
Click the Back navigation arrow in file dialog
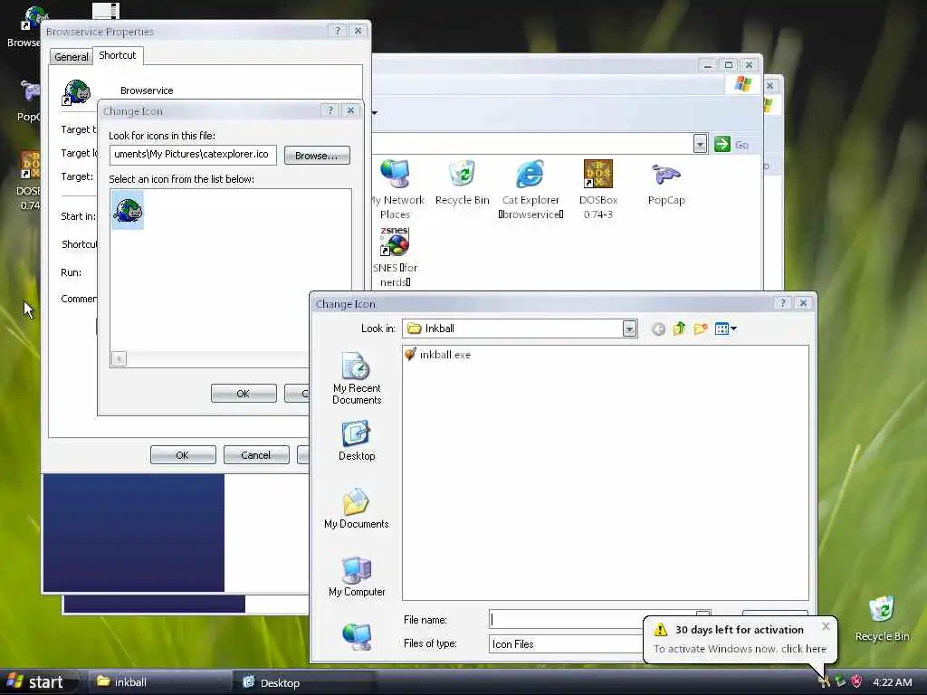pyautogui.click(x=658, y=328)
